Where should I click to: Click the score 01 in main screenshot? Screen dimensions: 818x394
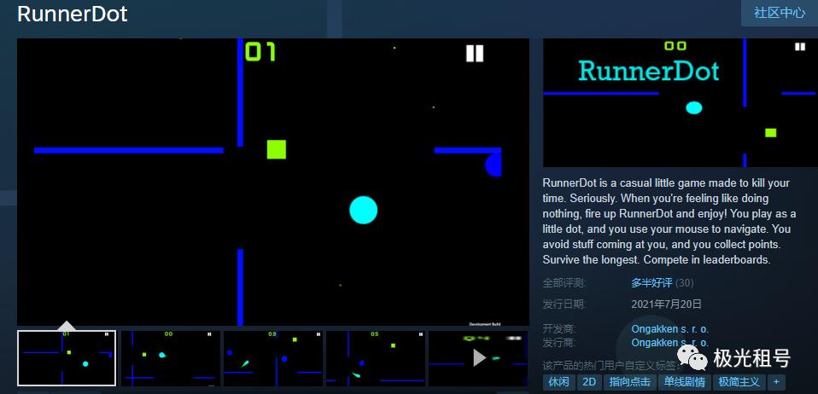click(260, 52)
